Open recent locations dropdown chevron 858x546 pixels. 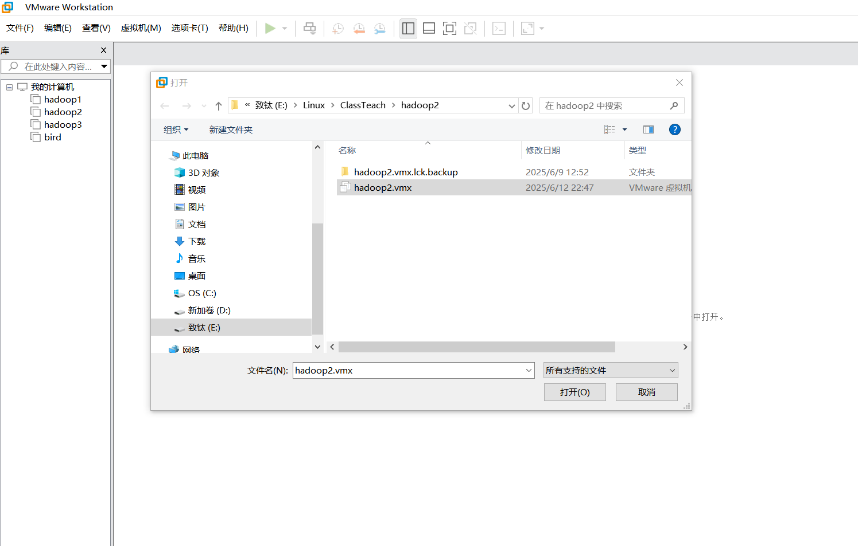204,106
